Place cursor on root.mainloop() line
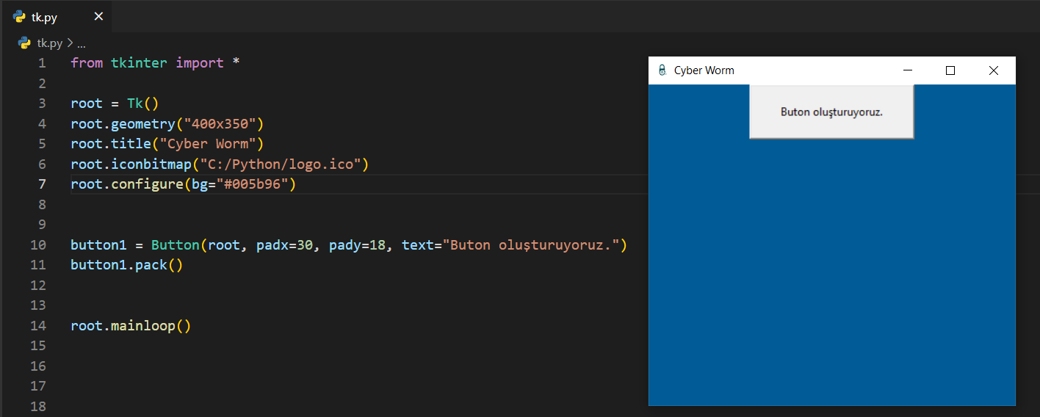The image size is (1040, 417). tap(131, 325)
